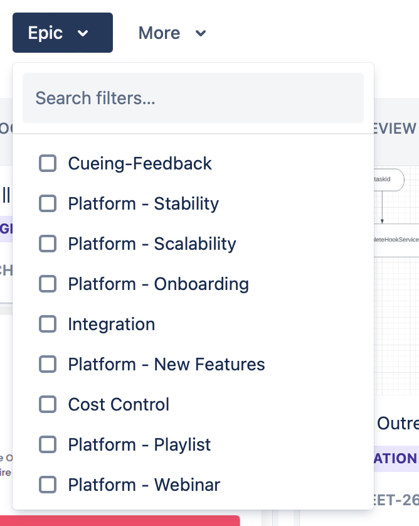Select the Platform - Onboarding label
Viewport: 419px width, 526px height.
click(158, 284)
